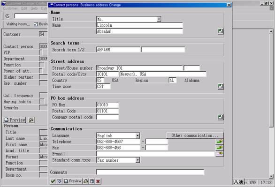Open the Language dropdown showing English
Viewport: 275px width, 187px height.
(137, 135)
